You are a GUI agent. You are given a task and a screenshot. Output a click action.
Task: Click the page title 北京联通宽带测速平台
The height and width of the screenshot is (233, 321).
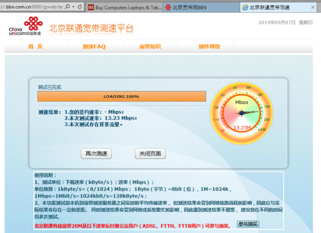(91, 28)
